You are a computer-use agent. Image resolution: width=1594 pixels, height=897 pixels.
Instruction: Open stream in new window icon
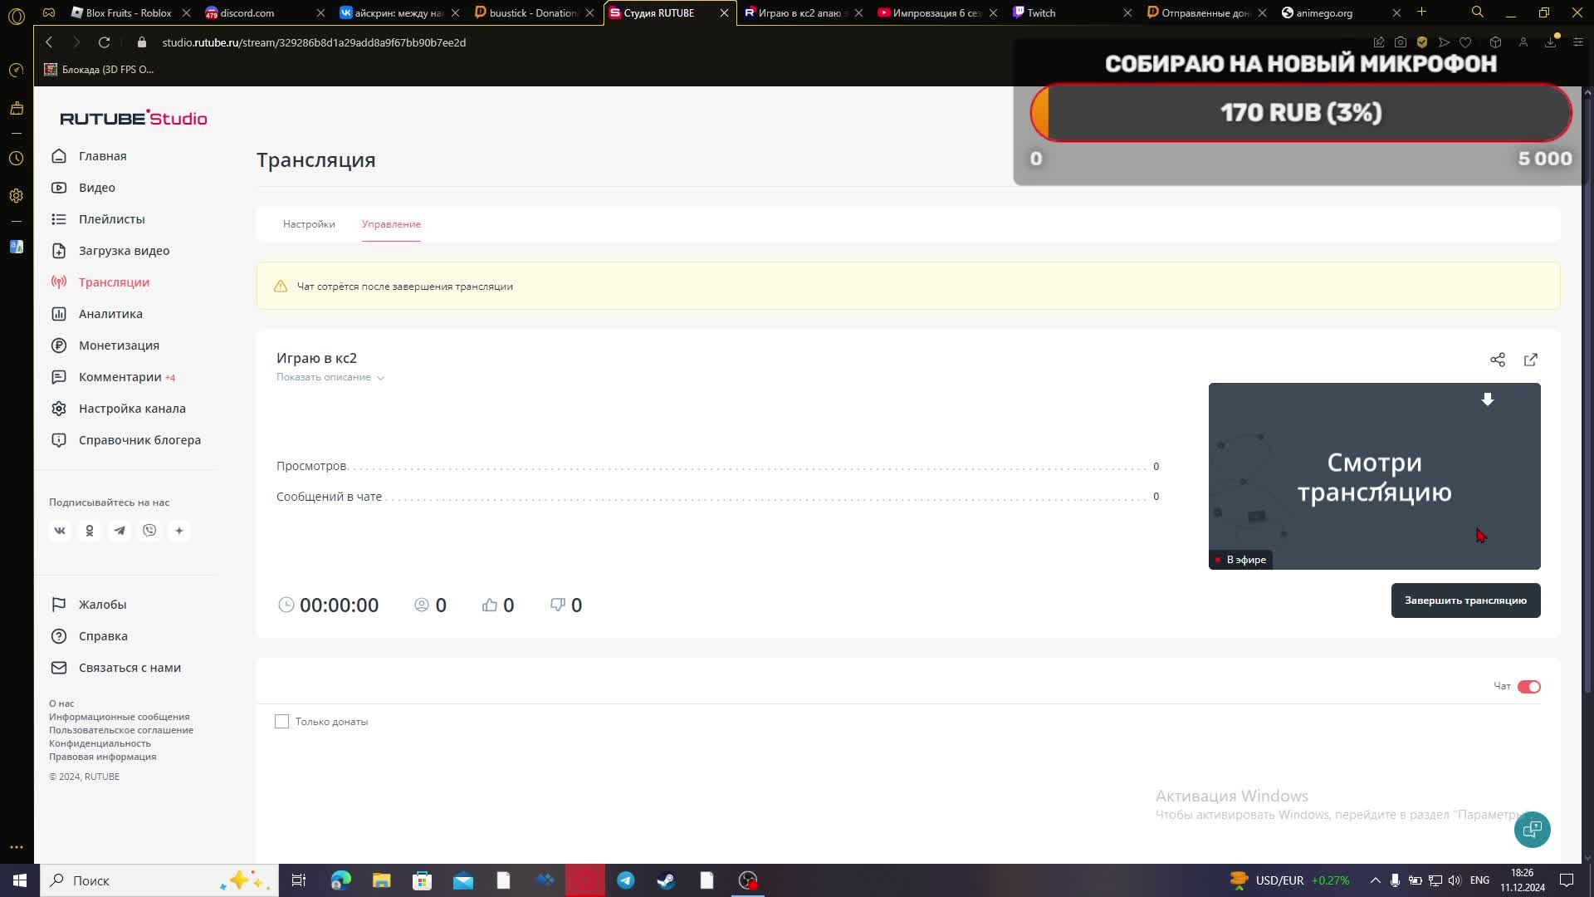coord(1530,360)
